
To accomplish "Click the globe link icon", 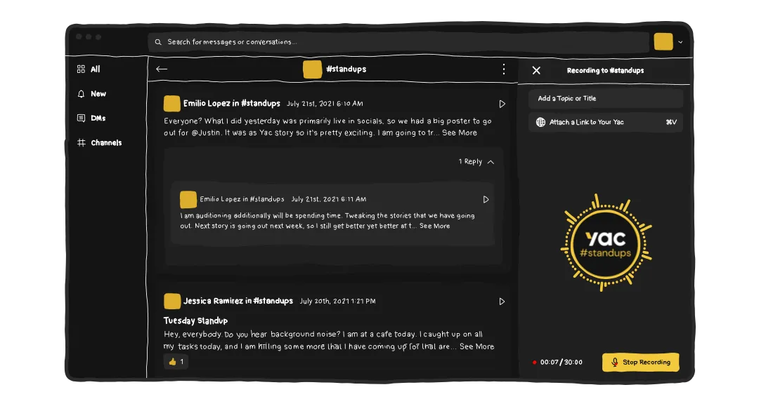I will (x=540, y=122).
